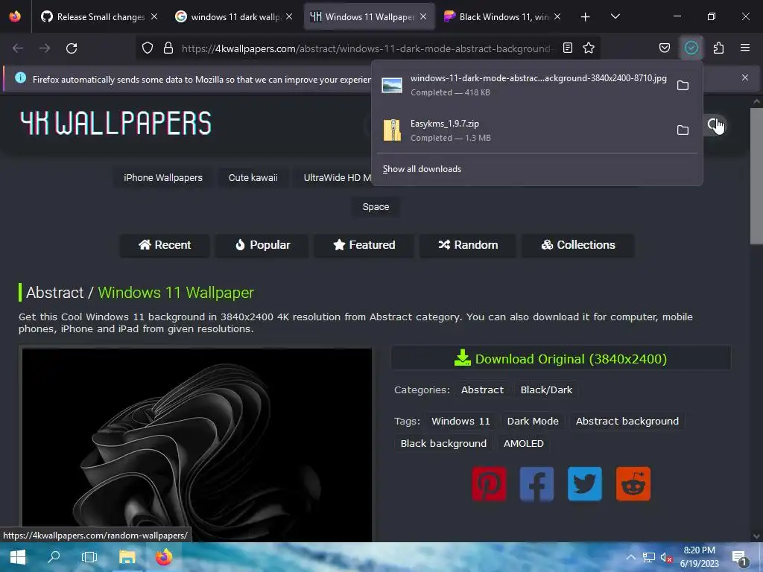Open iPhone Wallpapers category
This screenshot has width=763, height=572.
(163, 177)
